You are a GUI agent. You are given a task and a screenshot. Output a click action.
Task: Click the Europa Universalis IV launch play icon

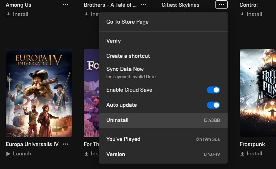click(x=8, y=154)
